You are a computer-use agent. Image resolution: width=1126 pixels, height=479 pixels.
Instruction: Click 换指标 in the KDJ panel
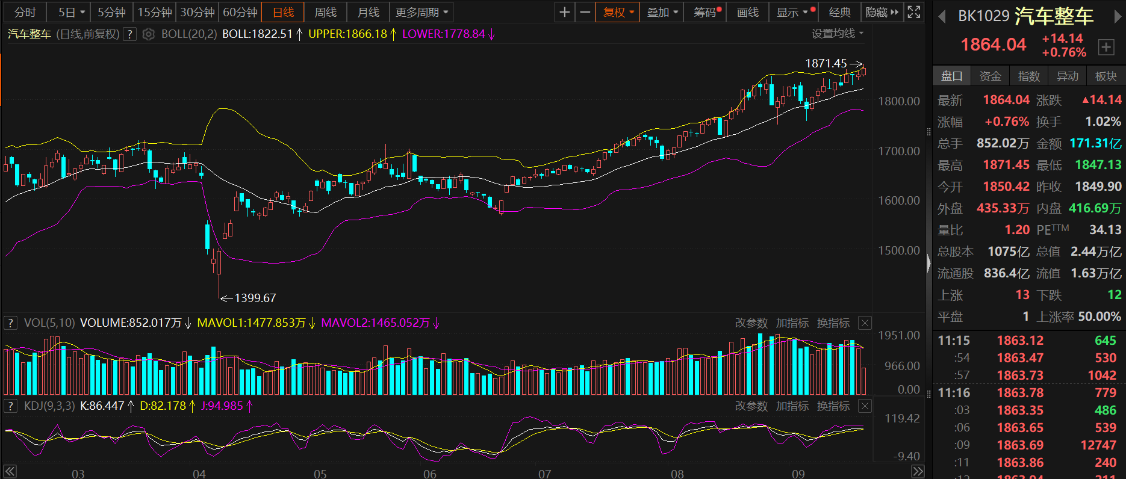click(x=833, y=406)
